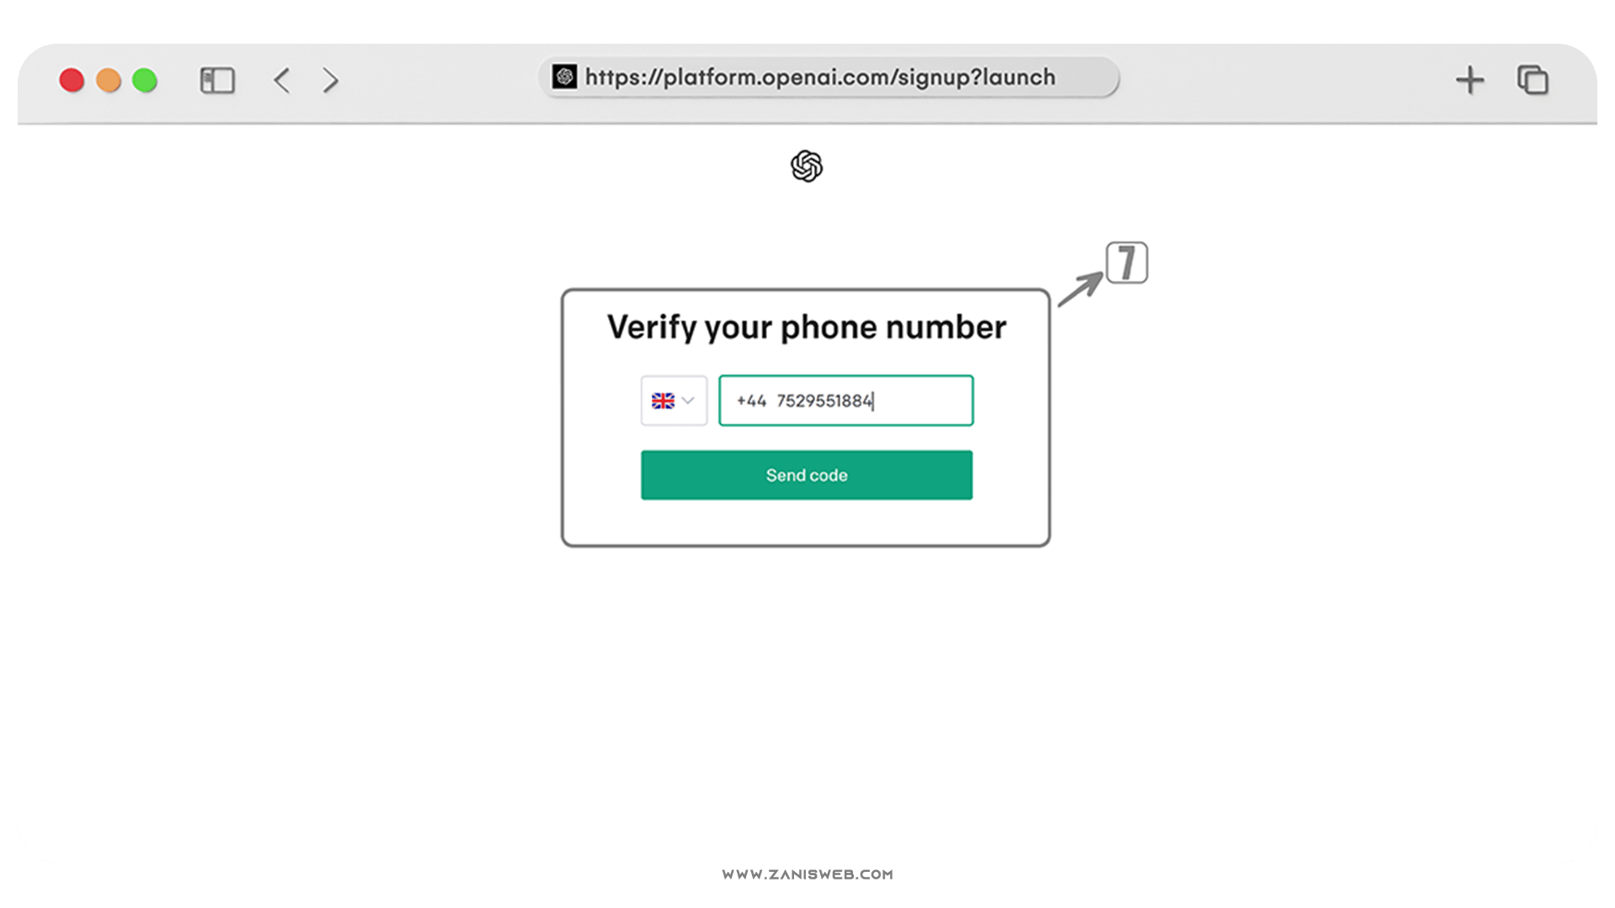
Task: Enable the phone number input field
Action: click(x=845, y=400)
